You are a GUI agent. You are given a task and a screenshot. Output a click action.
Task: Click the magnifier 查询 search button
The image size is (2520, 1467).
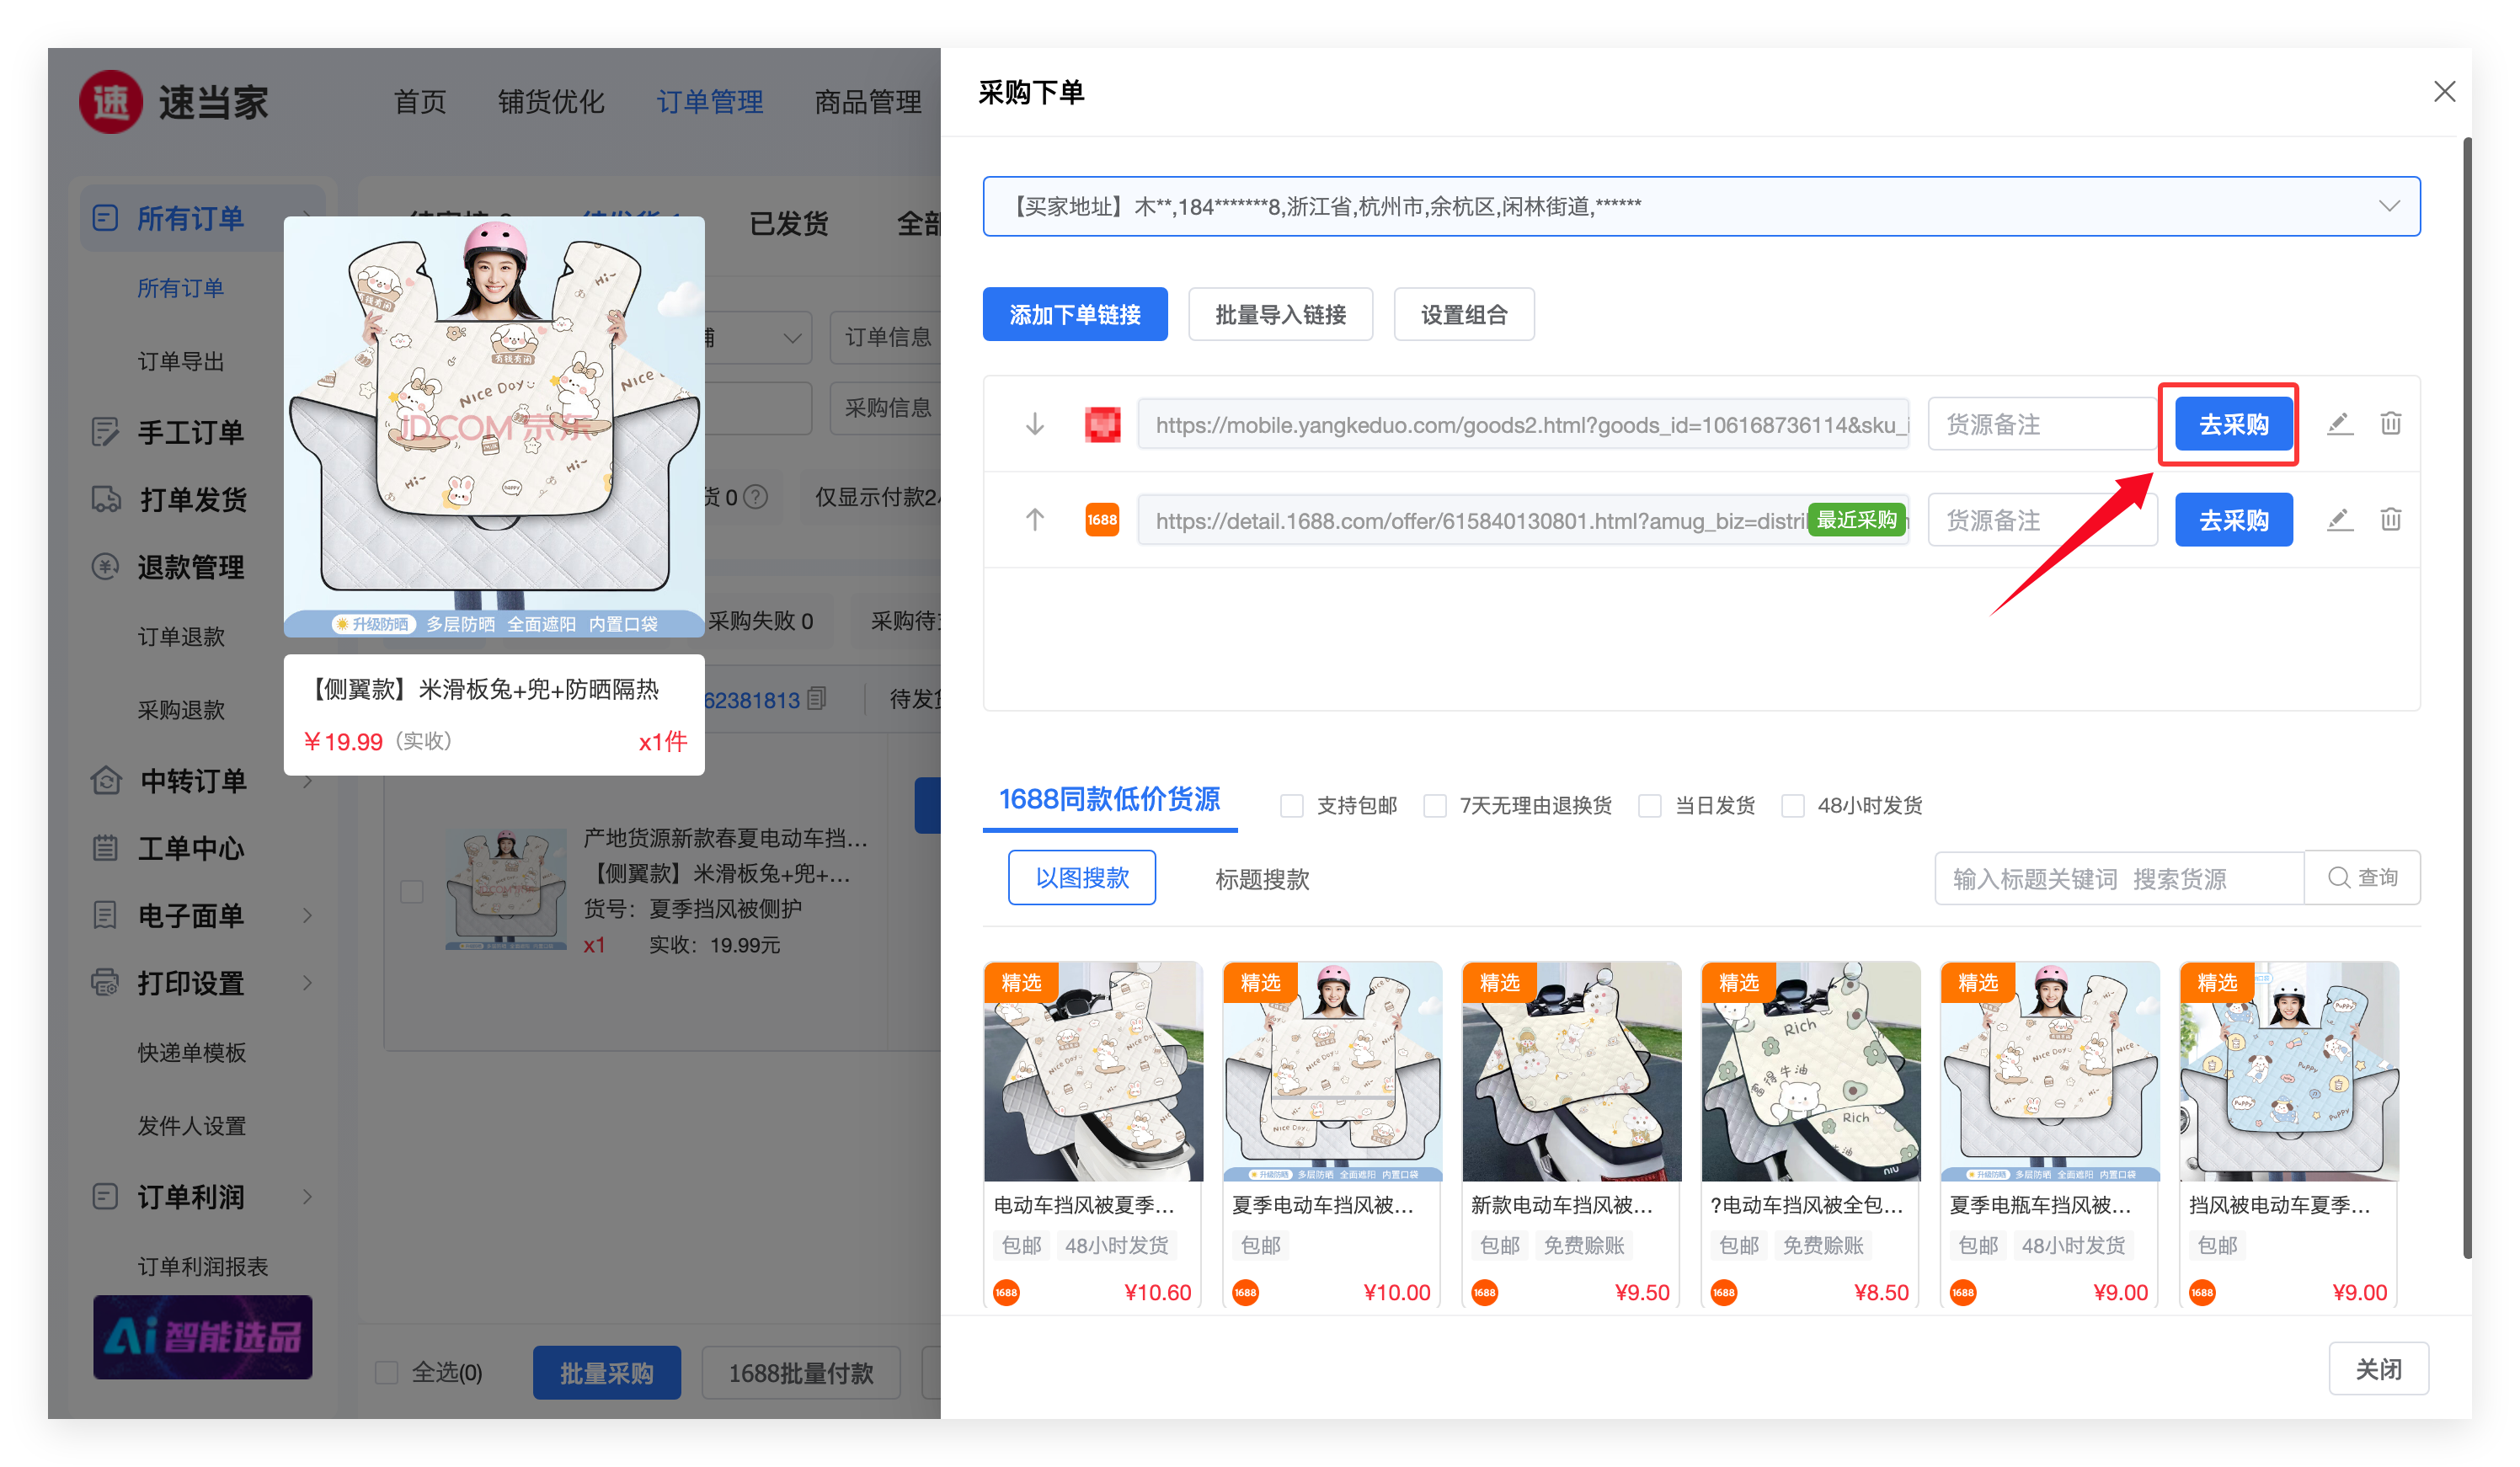click(x=2362, y=878)
